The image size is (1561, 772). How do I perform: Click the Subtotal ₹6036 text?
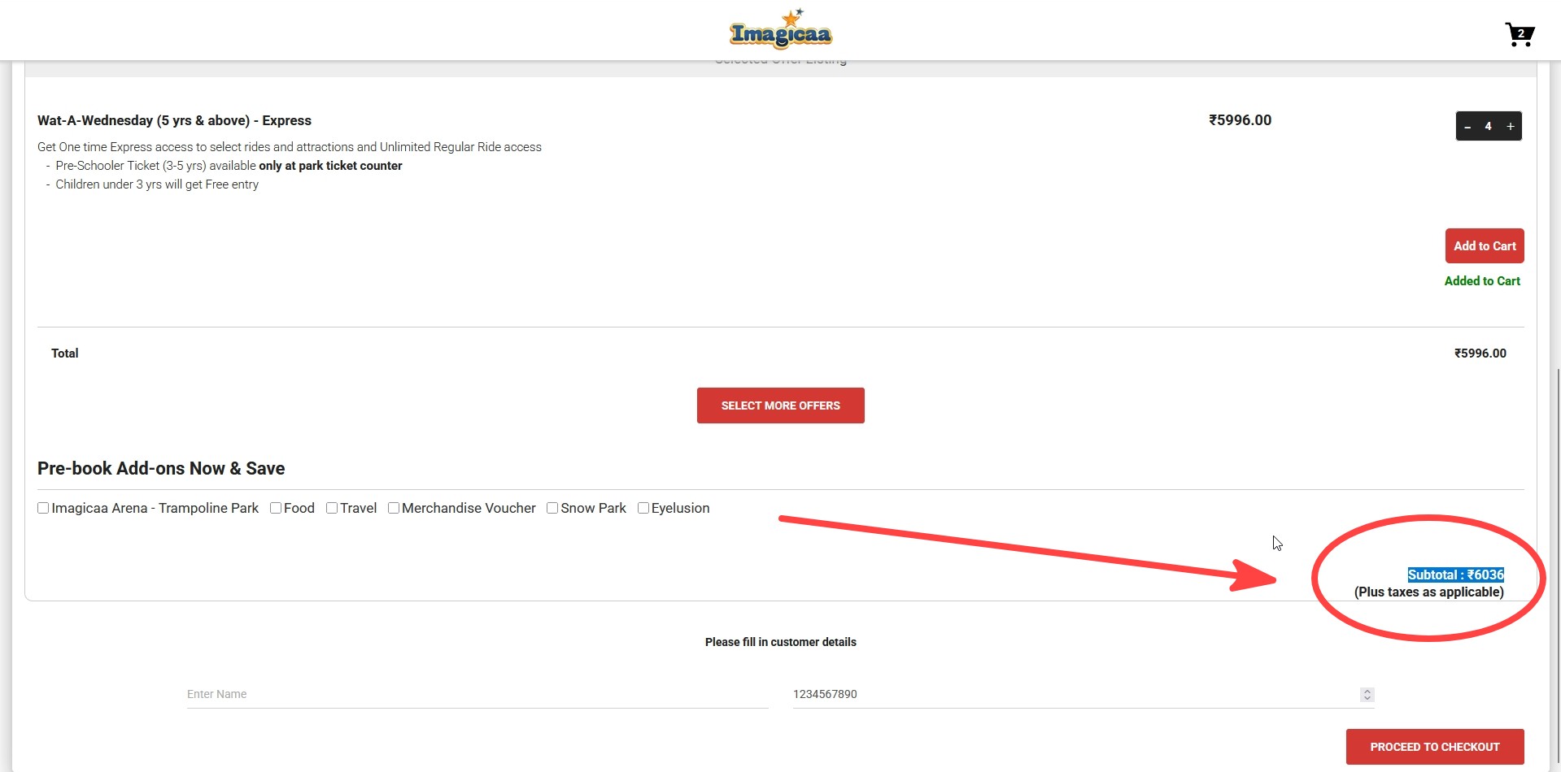[x=1456, y=575]
